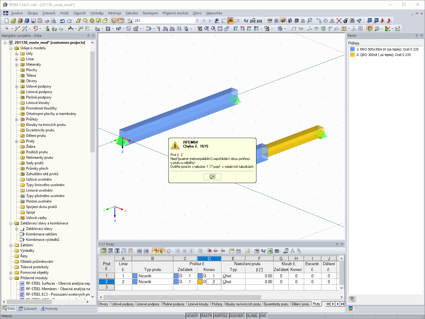This screenshot has height=319, width=425.
Task: Click the panel settings icon at bottom of Panel
Action: [352, 299]
